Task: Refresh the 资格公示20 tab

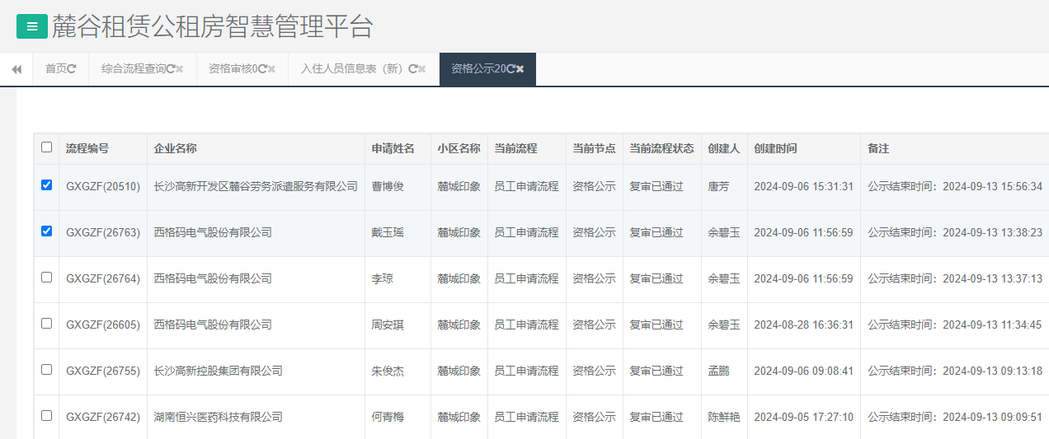Action: [x=510, y=69]
